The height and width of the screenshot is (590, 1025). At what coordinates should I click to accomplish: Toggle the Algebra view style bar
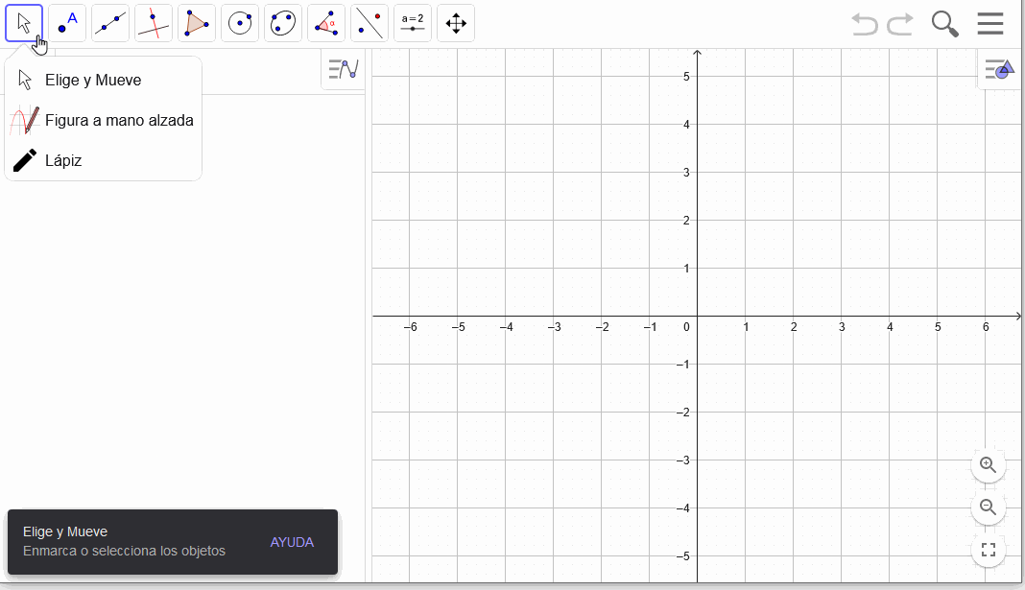coord(344,69)
